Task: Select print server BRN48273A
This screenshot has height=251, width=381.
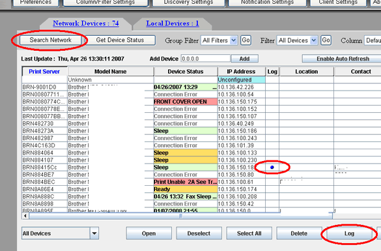Action: coord(45,131)
